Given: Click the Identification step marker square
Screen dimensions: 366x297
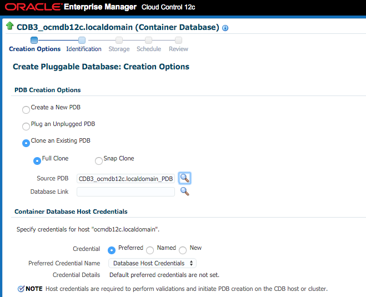Looking at the screenshot, I should click(82, 40).
